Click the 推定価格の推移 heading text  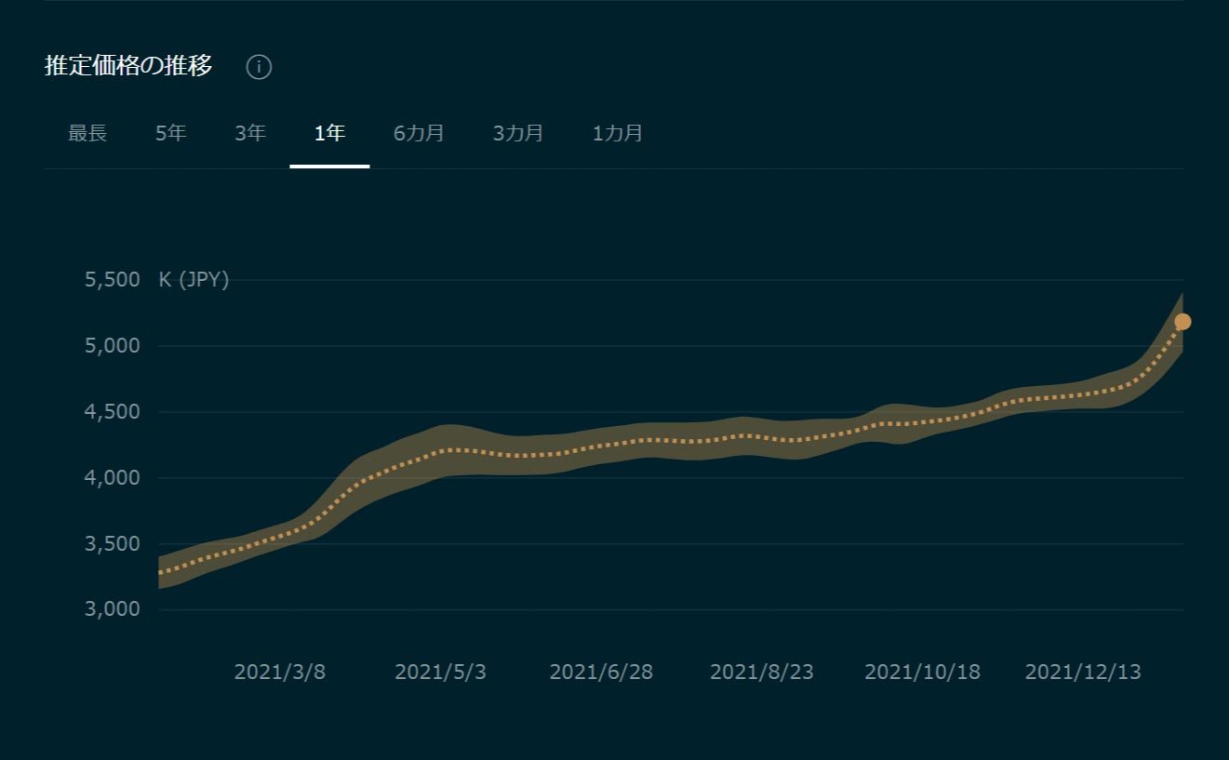(x=128, y=66)
